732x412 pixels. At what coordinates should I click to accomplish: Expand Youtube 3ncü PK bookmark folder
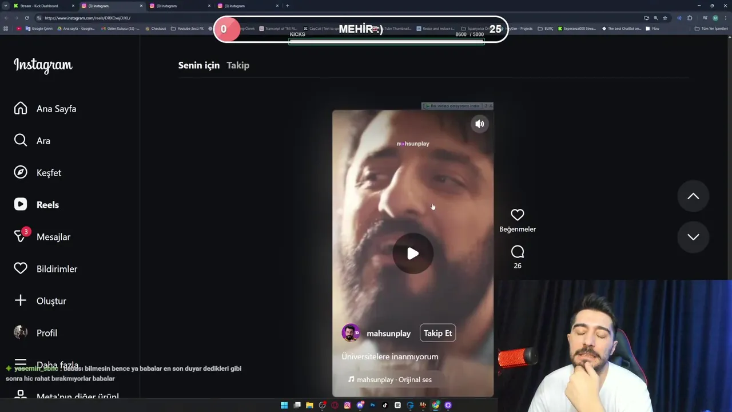[187, 28]
